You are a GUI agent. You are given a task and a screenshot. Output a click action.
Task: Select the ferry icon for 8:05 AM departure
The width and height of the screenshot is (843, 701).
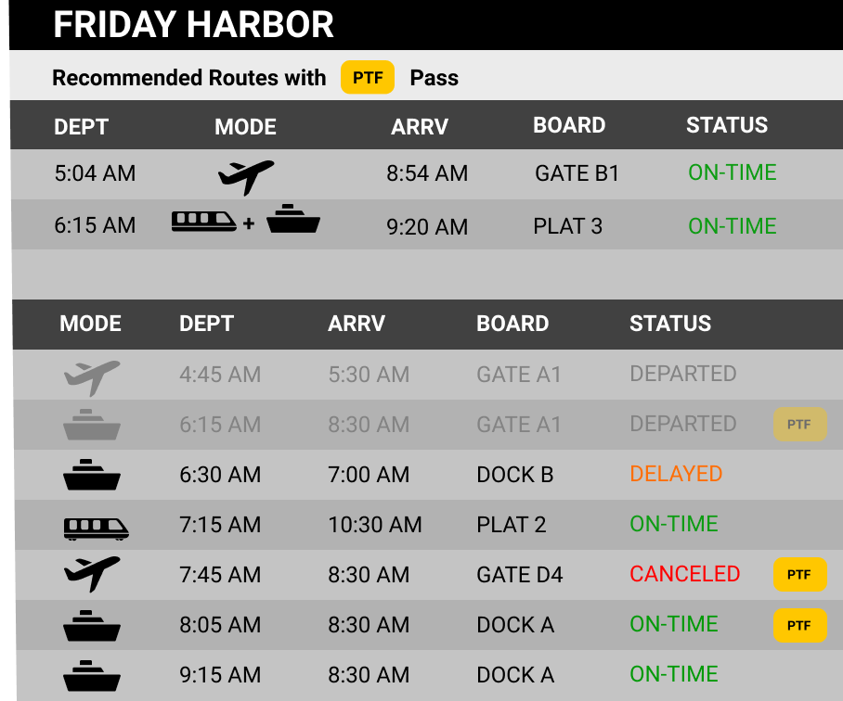pos(92,626)
